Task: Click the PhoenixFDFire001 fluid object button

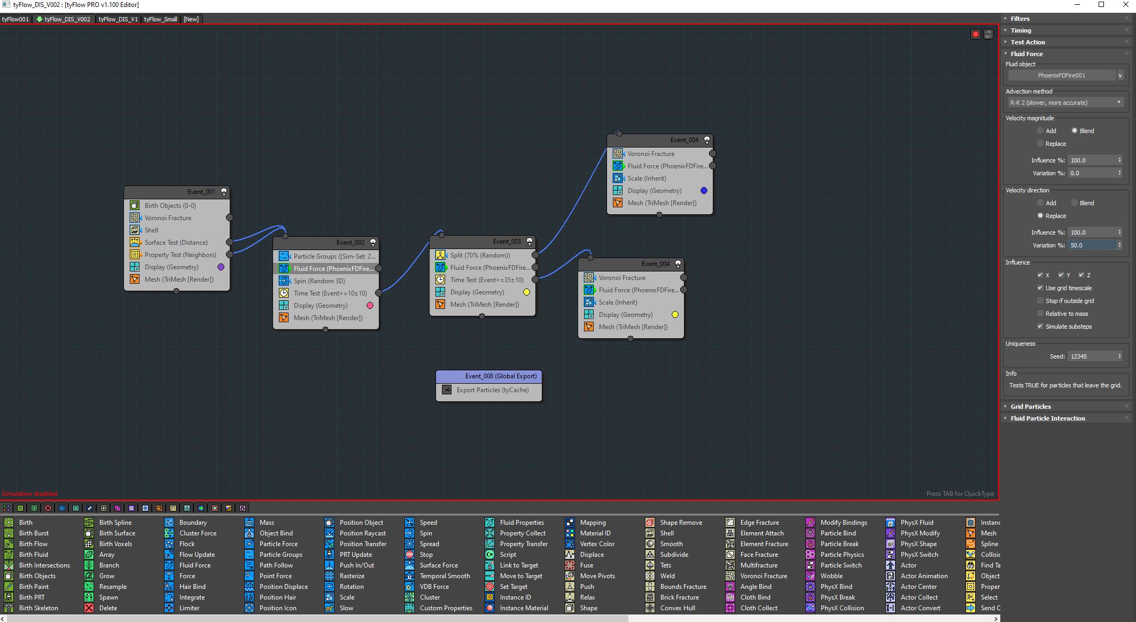Action: pos(1061,75)
